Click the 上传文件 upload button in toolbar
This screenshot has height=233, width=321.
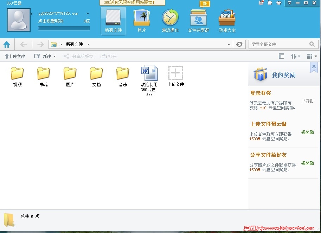(15, 56)
